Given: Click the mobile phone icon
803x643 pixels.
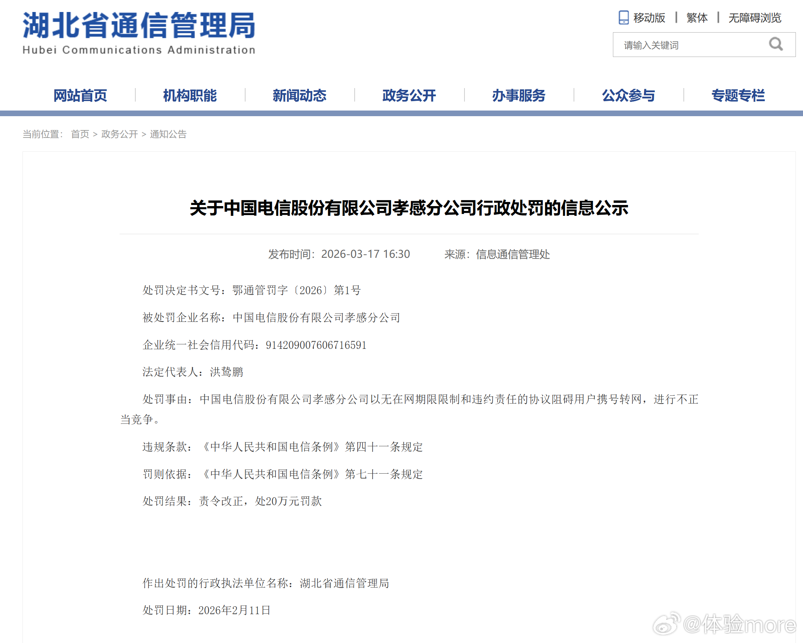Looking at the screenshot, I should click(x=623, y=18).
